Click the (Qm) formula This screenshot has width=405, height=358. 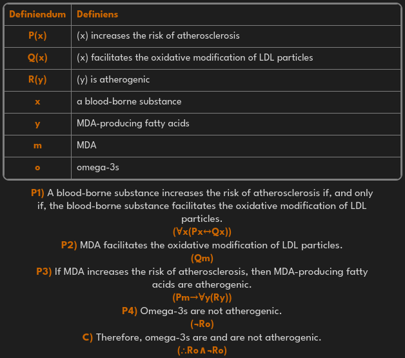tap(202, 258)
